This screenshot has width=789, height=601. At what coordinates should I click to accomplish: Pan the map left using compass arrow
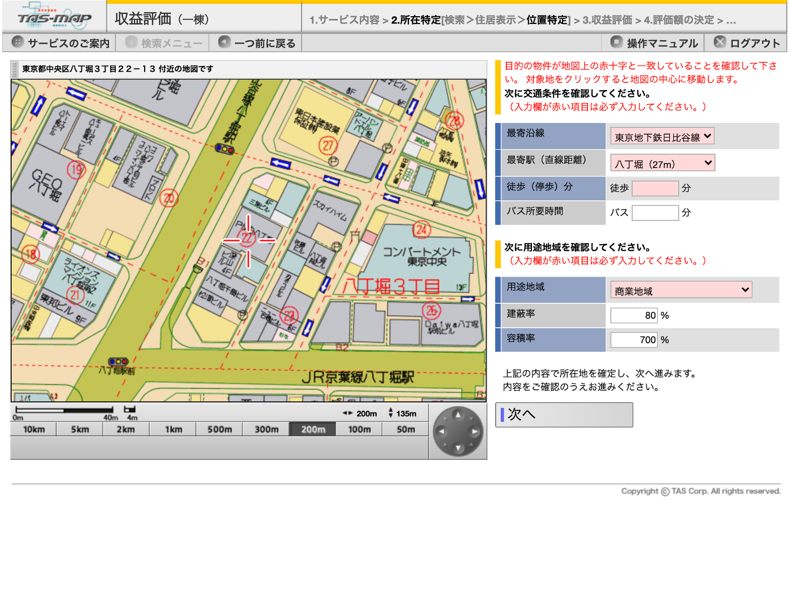pyautogui.click(x=442, y=431)
